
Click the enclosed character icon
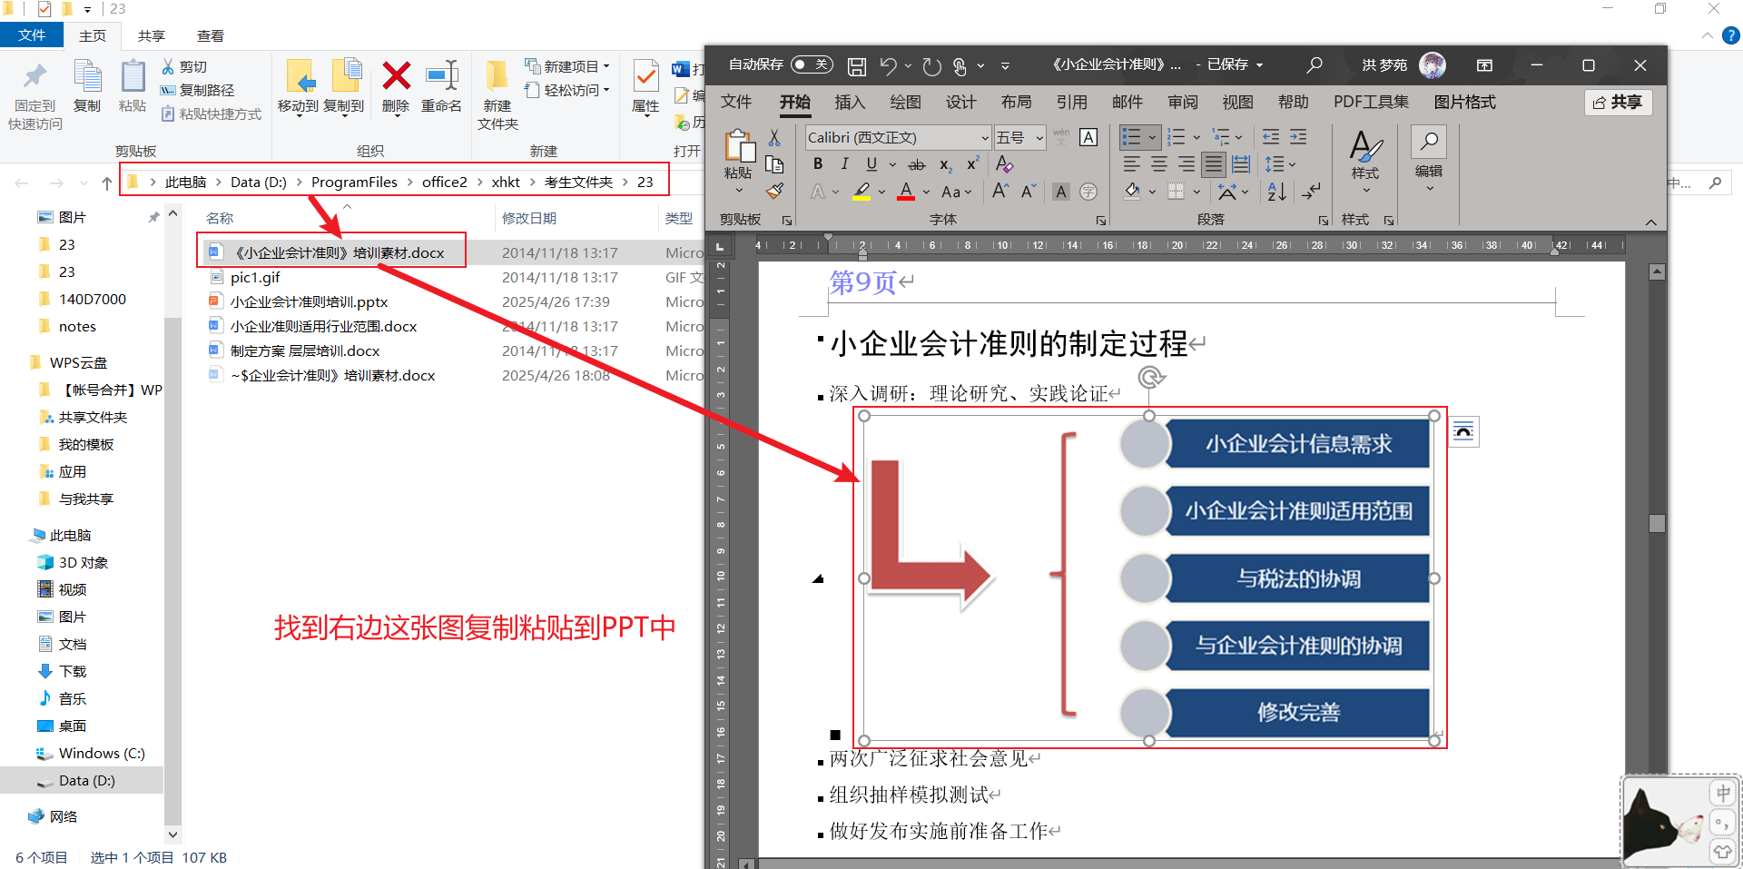1088,192
